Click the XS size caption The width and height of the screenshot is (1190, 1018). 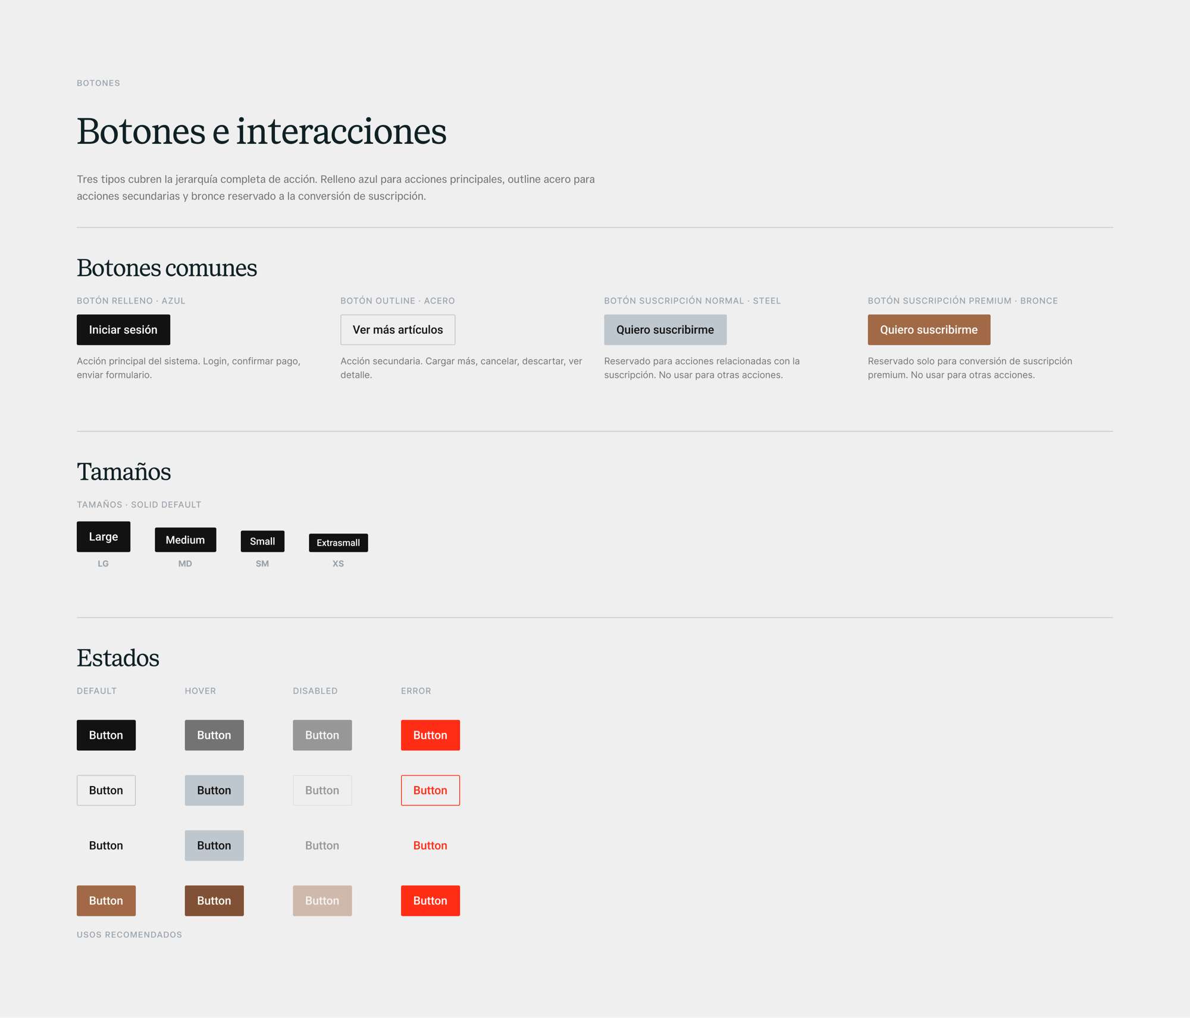[x=338, y=564]
